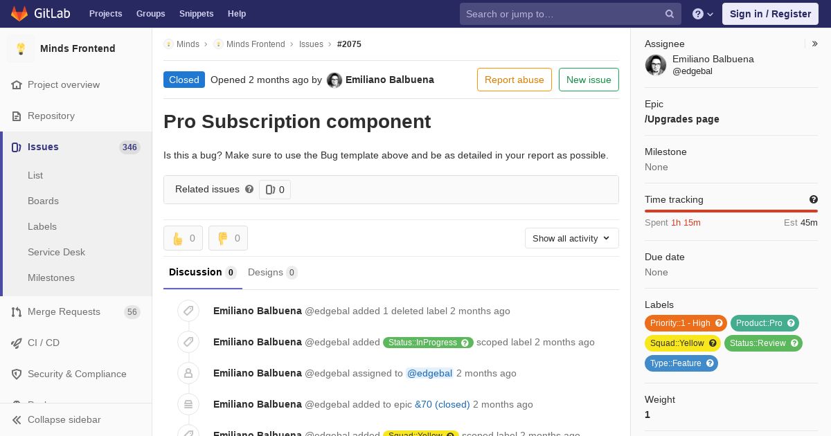Click the Minds Frontend project title in sidebar
Screen dimensions: 831x436
78,48
